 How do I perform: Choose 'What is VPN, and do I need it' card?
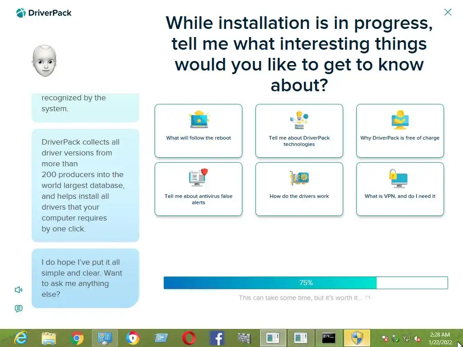coord(400,189)
